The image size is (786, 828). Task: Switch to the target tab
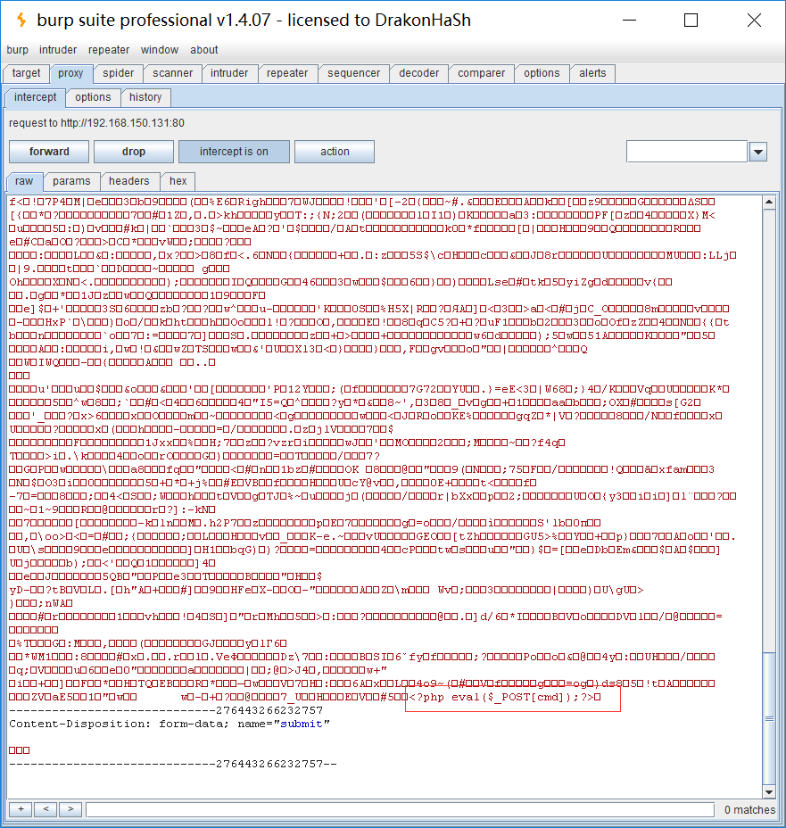point(27,73)
